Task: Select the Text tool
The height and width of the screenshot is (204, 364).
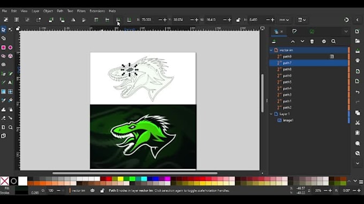Action: 10,82
